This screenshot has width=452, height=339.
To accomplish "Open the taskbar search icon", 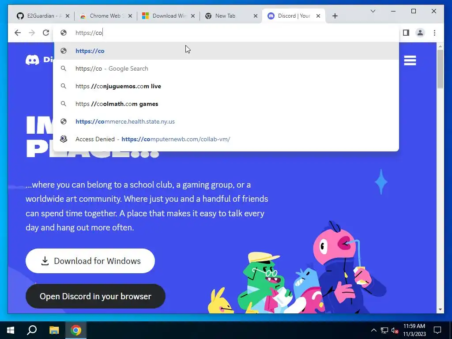I will [32, 330].
